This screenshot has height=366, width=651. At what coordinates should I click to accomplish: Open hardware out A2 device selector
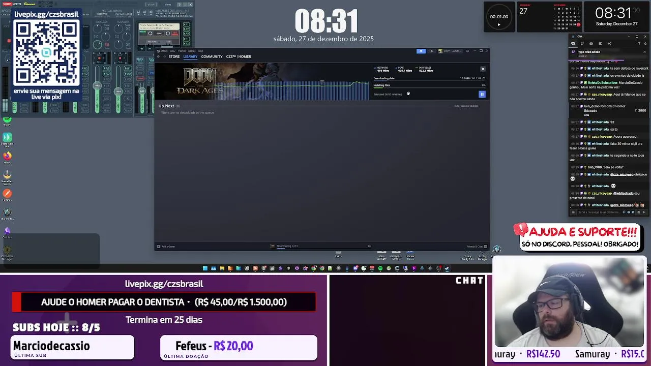click(145, 13)
